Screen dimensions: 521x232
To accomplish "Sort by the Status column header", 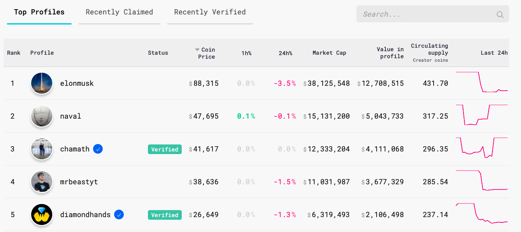I will [x=158, y=53].
